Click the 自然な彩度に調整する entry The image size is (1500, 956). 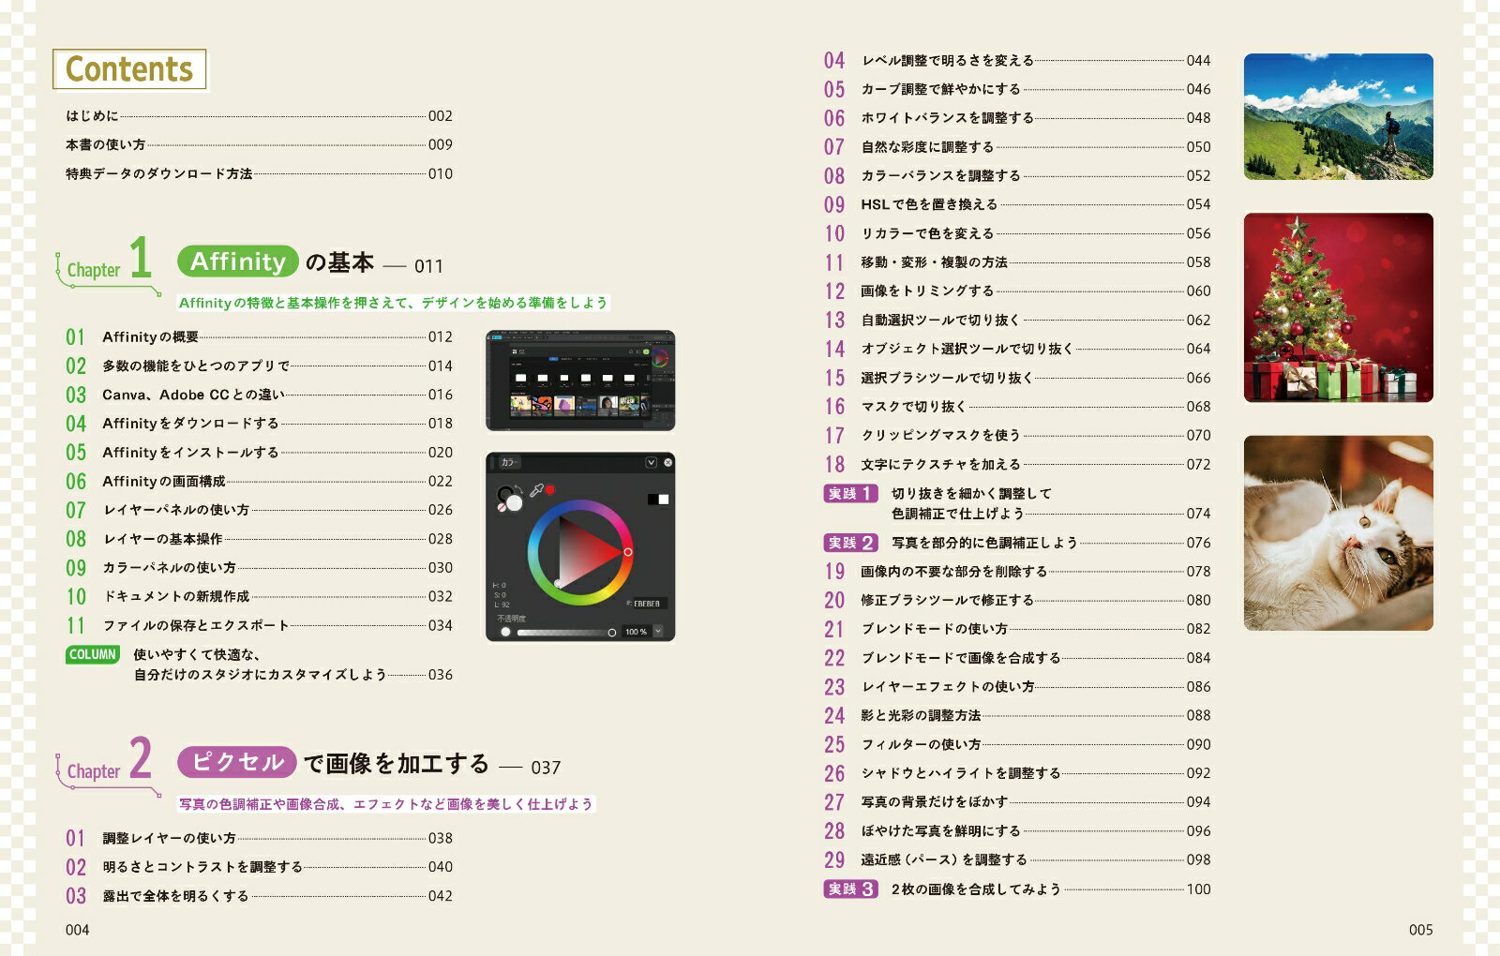coord(1017,147)
